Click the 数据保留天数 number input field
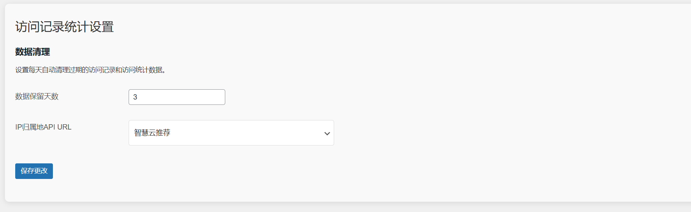The width and height of the screenshot is (691, 212). coord(177,97)
